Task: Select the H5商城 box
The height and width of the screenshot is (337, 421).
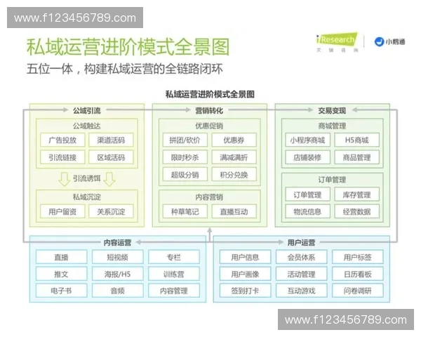Action: pos(357,140)
